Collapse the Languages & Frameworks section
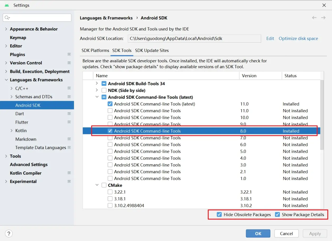This screenshot has width=332, height=241. (6, 80)
